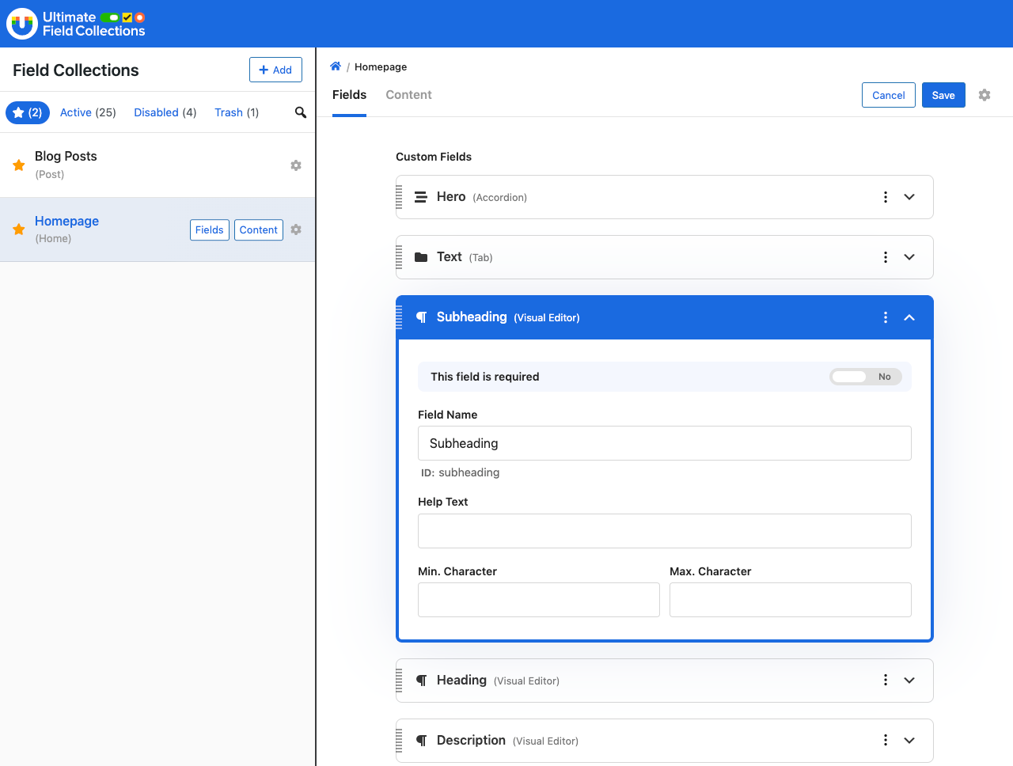
Task: Expand the Hero field
Action: [x=909, y=197]
